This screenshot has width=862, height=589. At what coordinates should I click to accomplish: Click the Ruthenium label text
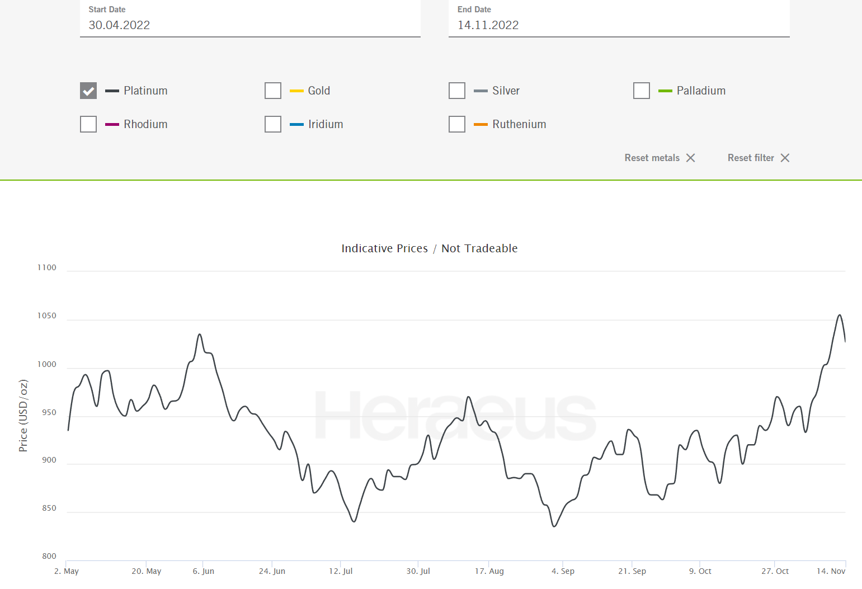[519, 124]
